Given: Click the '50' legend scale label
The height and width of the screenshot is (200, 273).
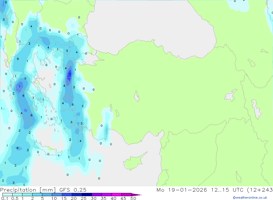Looking at the screenshot, I should (133, 198).
